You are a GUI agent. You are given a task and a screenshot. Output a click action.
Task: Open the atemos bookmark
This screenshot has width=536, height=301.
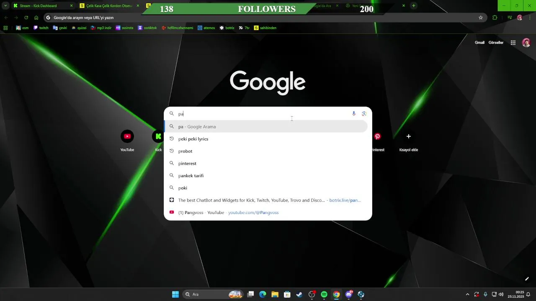206,28
